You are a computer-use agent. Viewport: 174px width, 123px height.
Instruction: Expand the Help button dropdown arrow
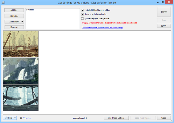[x=15, y=118]
